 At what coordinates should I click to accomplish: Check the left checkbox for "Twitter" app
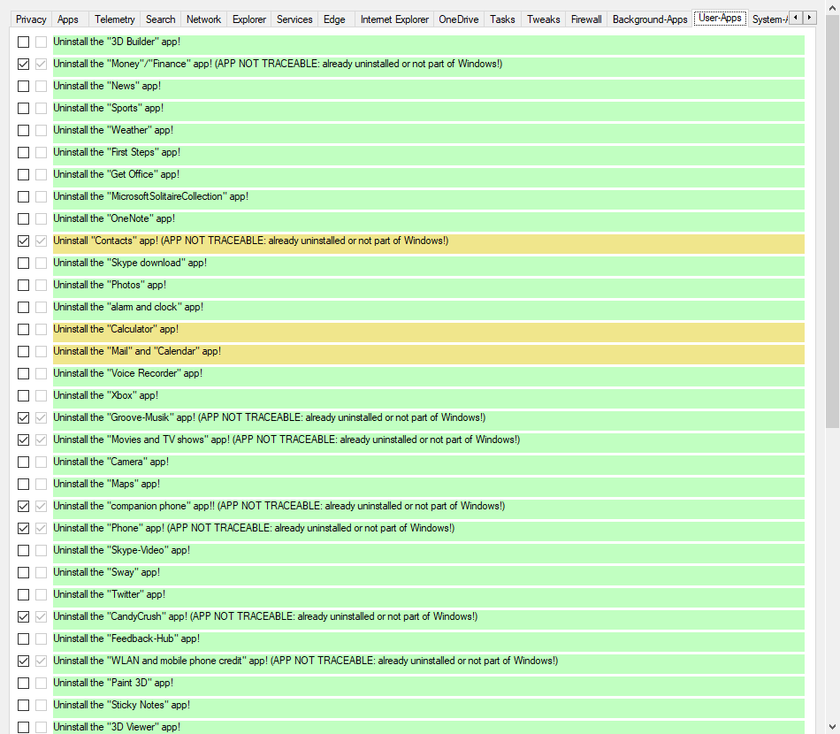[24, 594]
